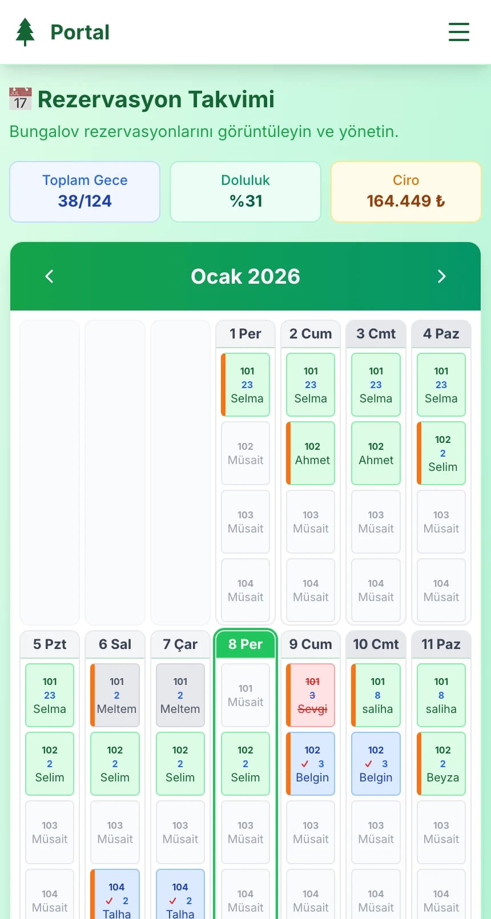
Task: Select the 8 Per day header
Action: 246,644
